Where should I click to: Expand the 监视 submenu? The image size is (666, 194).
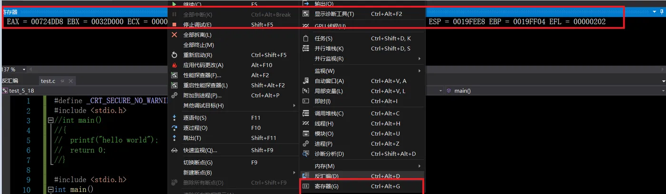(420, 71)
